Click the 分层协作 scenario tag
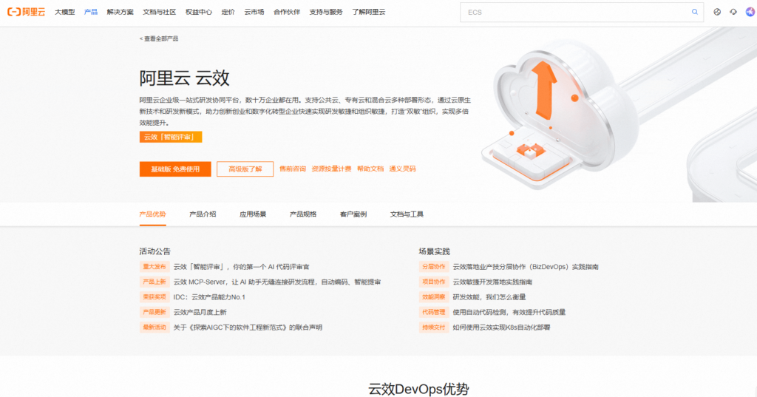This screenshot has height=397, width=757. click(434, 267)
